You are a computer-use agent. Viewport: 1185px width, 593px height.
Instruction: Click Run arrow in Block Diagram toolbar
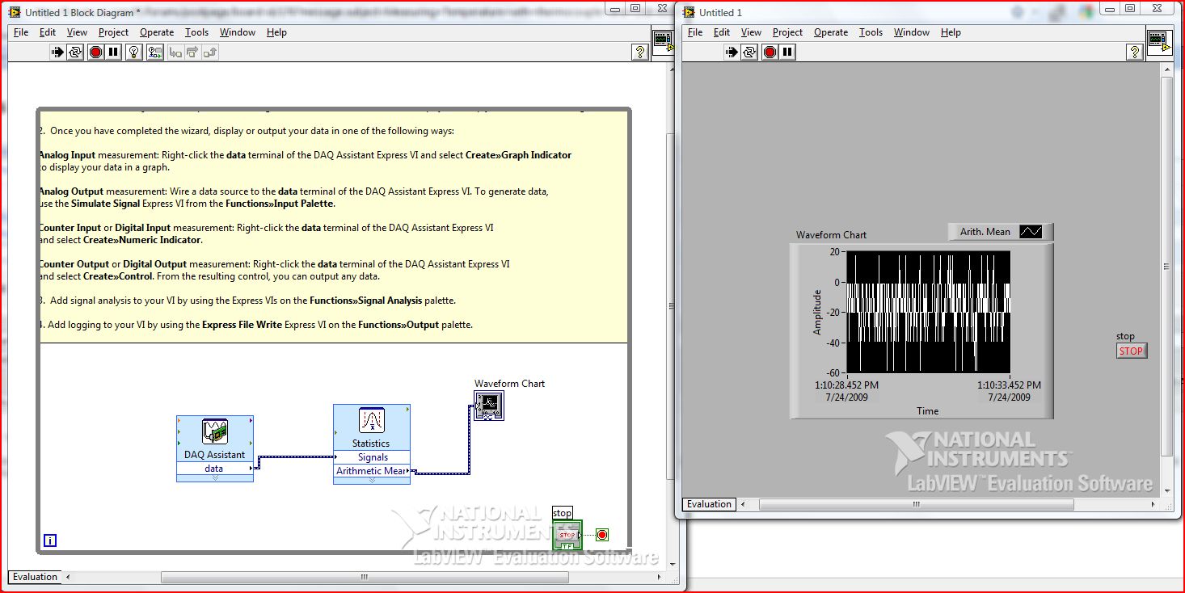pos(57,53)
